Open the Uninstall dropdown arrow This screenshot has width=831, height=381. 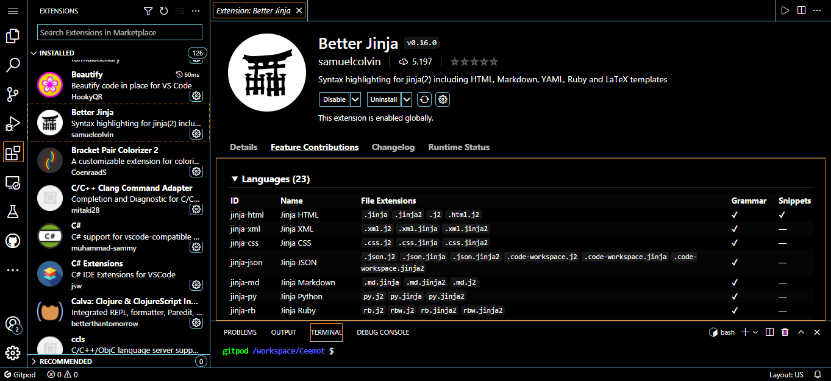click(x=407, y=99)
